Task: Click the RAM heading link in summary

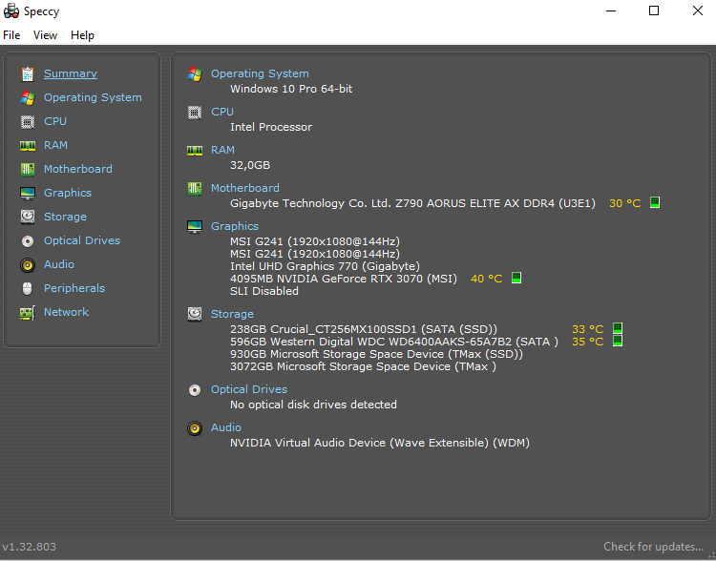Action: pos(222,150)
